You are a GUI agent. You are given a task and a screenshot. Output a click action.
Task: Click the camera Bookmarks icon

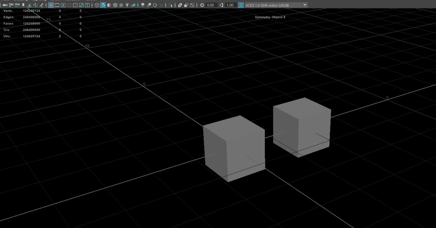23,5
